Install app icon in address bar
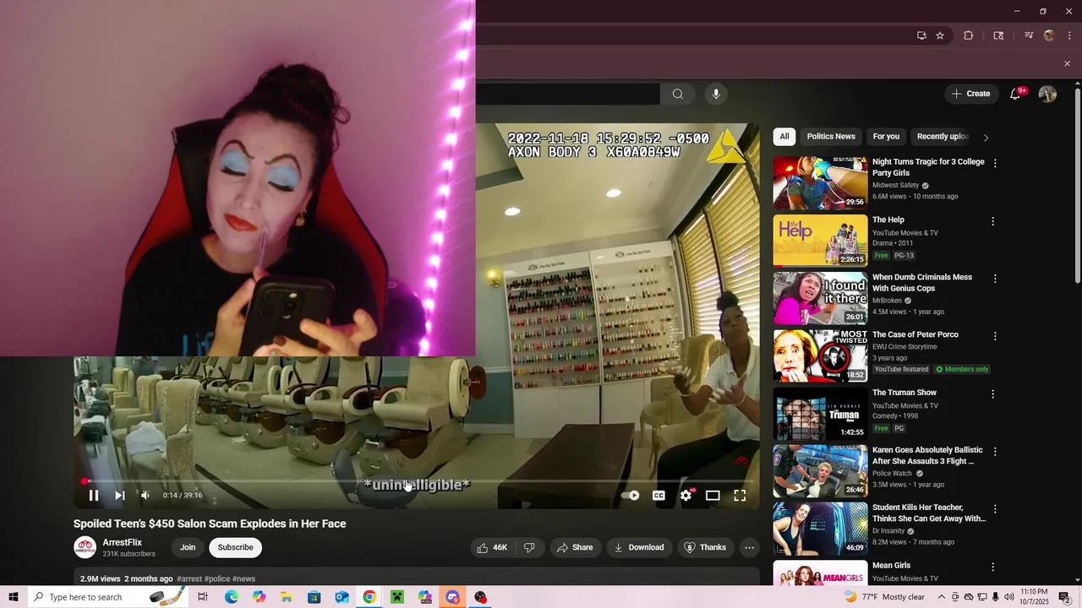The width and height of the screenshot is (1082, 608). point(921,35)
